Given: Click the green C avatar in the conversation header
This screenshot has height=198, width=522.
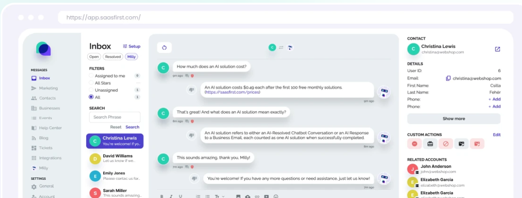Looking at the screenshot, I should point(272,48).
